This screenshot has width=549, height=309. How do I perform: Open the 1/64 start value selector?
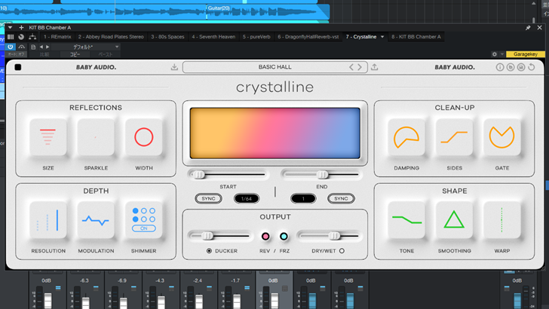point(247,198)
